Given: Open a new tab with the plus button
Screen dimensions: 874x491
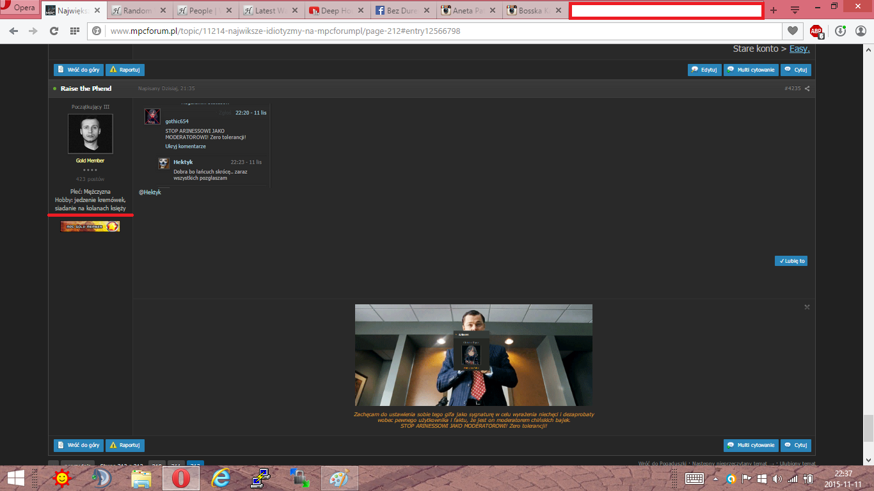Looking at the screenshot, I should 774,10.
